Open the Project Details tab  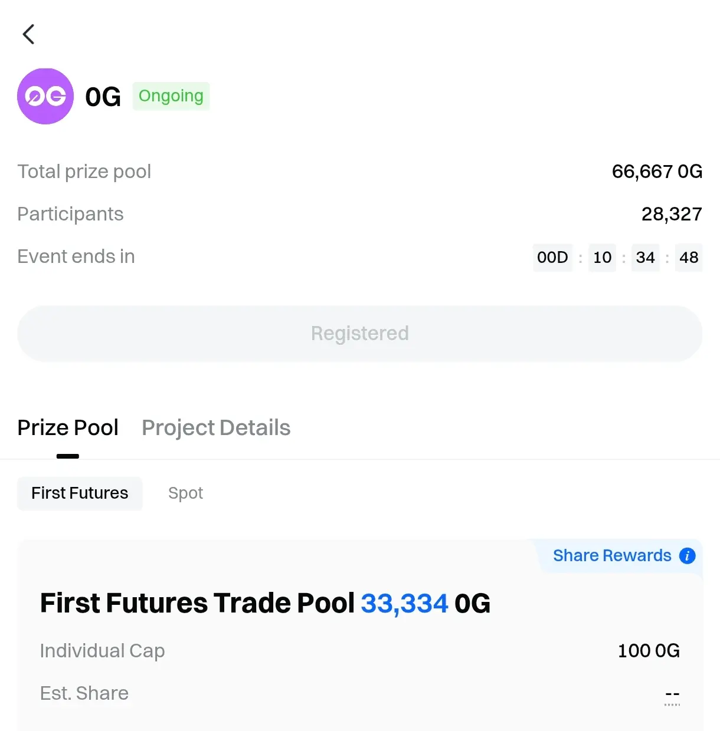tap(216, 428)
